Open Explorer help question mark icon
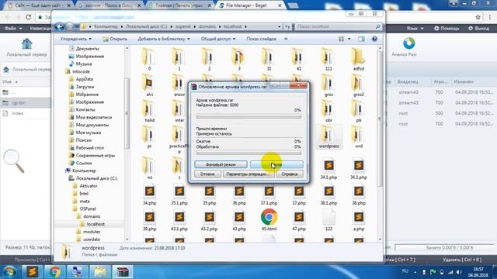The image size is (497, 279). click(374, 39)
